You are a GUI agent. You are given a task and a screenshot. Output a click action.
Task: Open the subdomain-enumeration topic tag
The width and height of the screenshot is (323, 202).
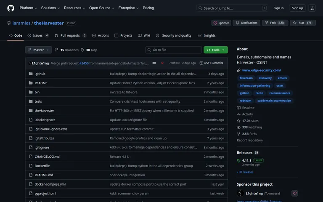[x=274, y=101]
